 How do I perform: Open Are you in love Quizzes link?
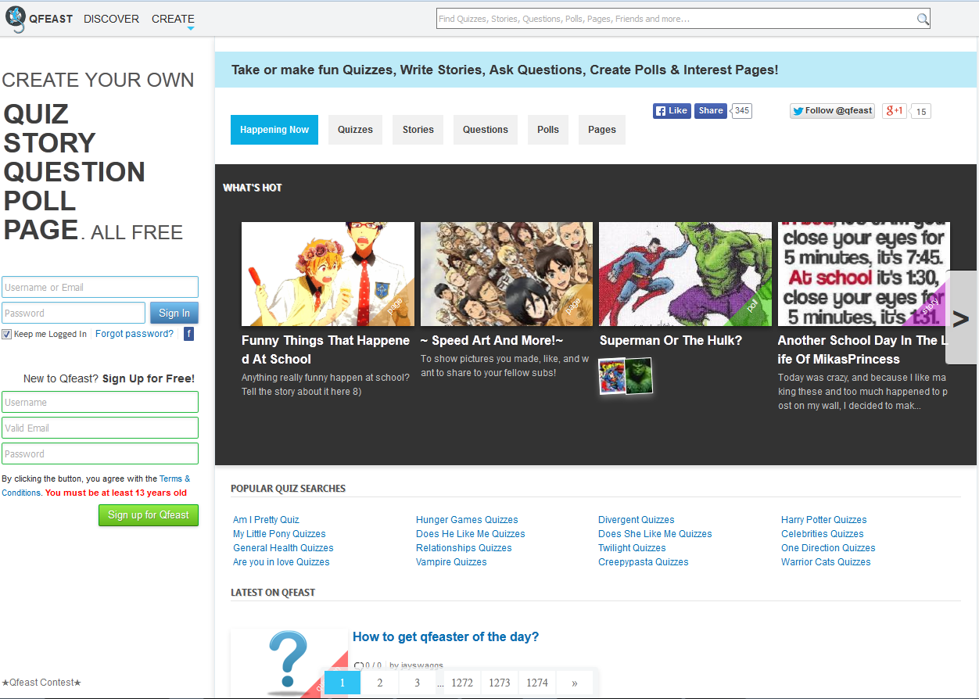(282, 562)
